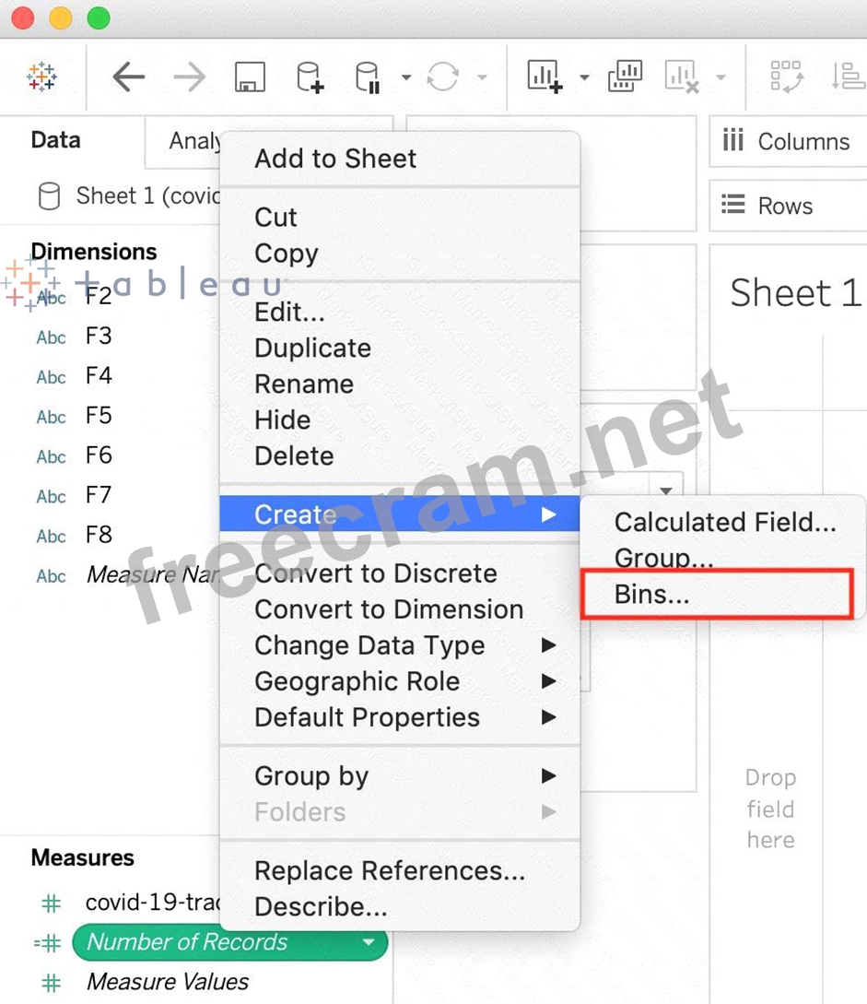This screenshot has width=867, height=1004.
Task: Click Convert to Discrete menu entry
Action: pyautogui.click(x=375, y=573)
